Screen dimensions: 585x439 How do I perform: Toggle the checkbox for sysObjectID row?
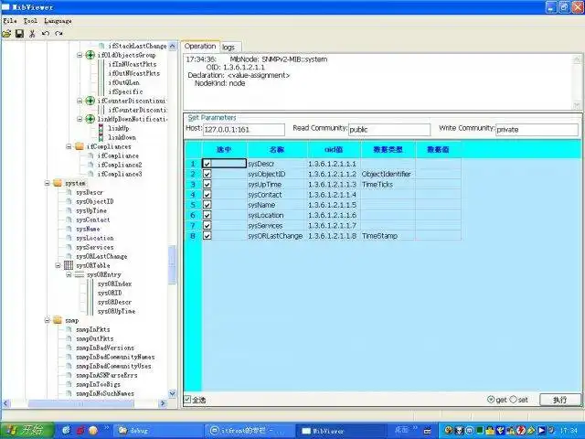pos(207,174)
